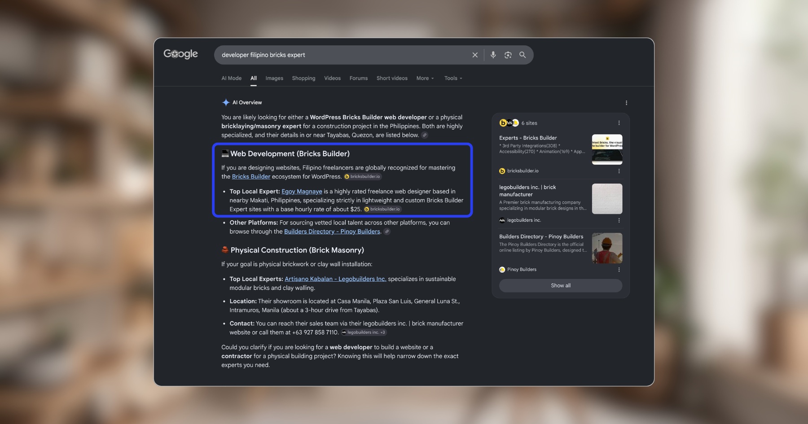The width and height of the screenshot is (808, 424).
Task: Open three-dot menu for Pinoy Builders source
Action: point(619,270)
